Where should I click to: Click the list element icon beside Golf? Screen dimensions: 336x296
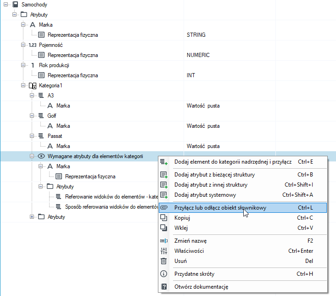tap(41, 116)
